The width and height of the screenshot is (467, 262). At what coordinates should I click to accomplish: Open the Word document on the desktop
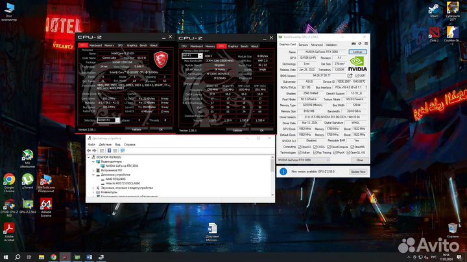[x=212, y=232]
